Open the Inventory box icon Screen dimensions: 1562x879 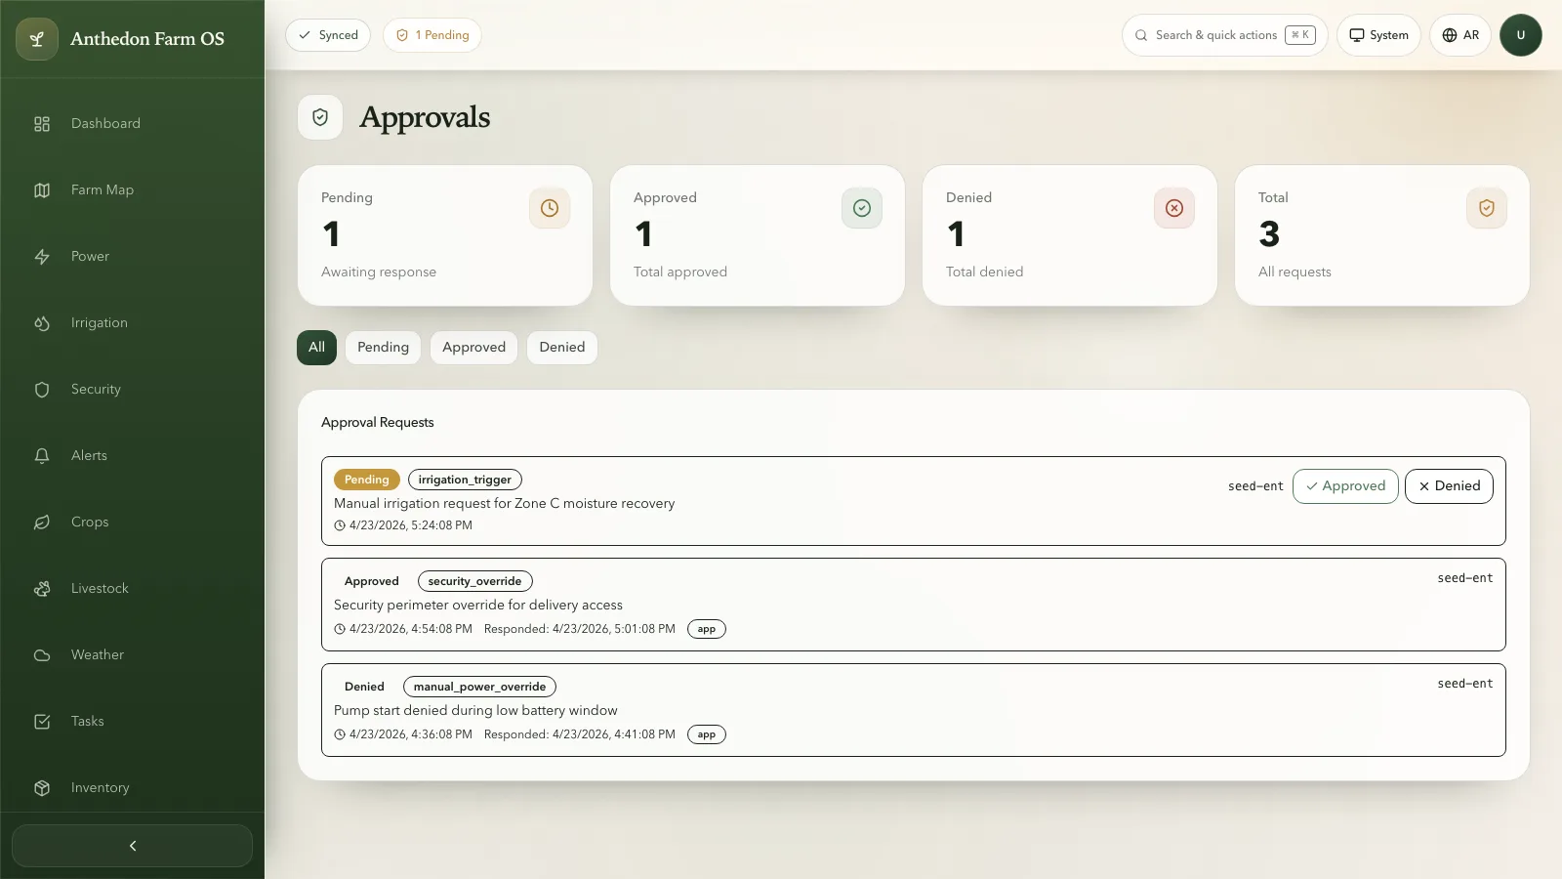42,788
